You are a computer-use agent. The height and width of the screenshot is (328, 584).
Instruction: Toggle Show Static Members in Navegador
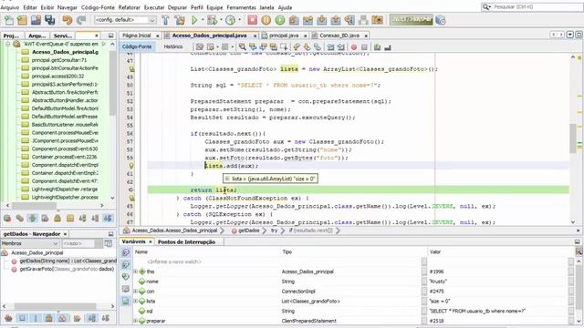36,318
